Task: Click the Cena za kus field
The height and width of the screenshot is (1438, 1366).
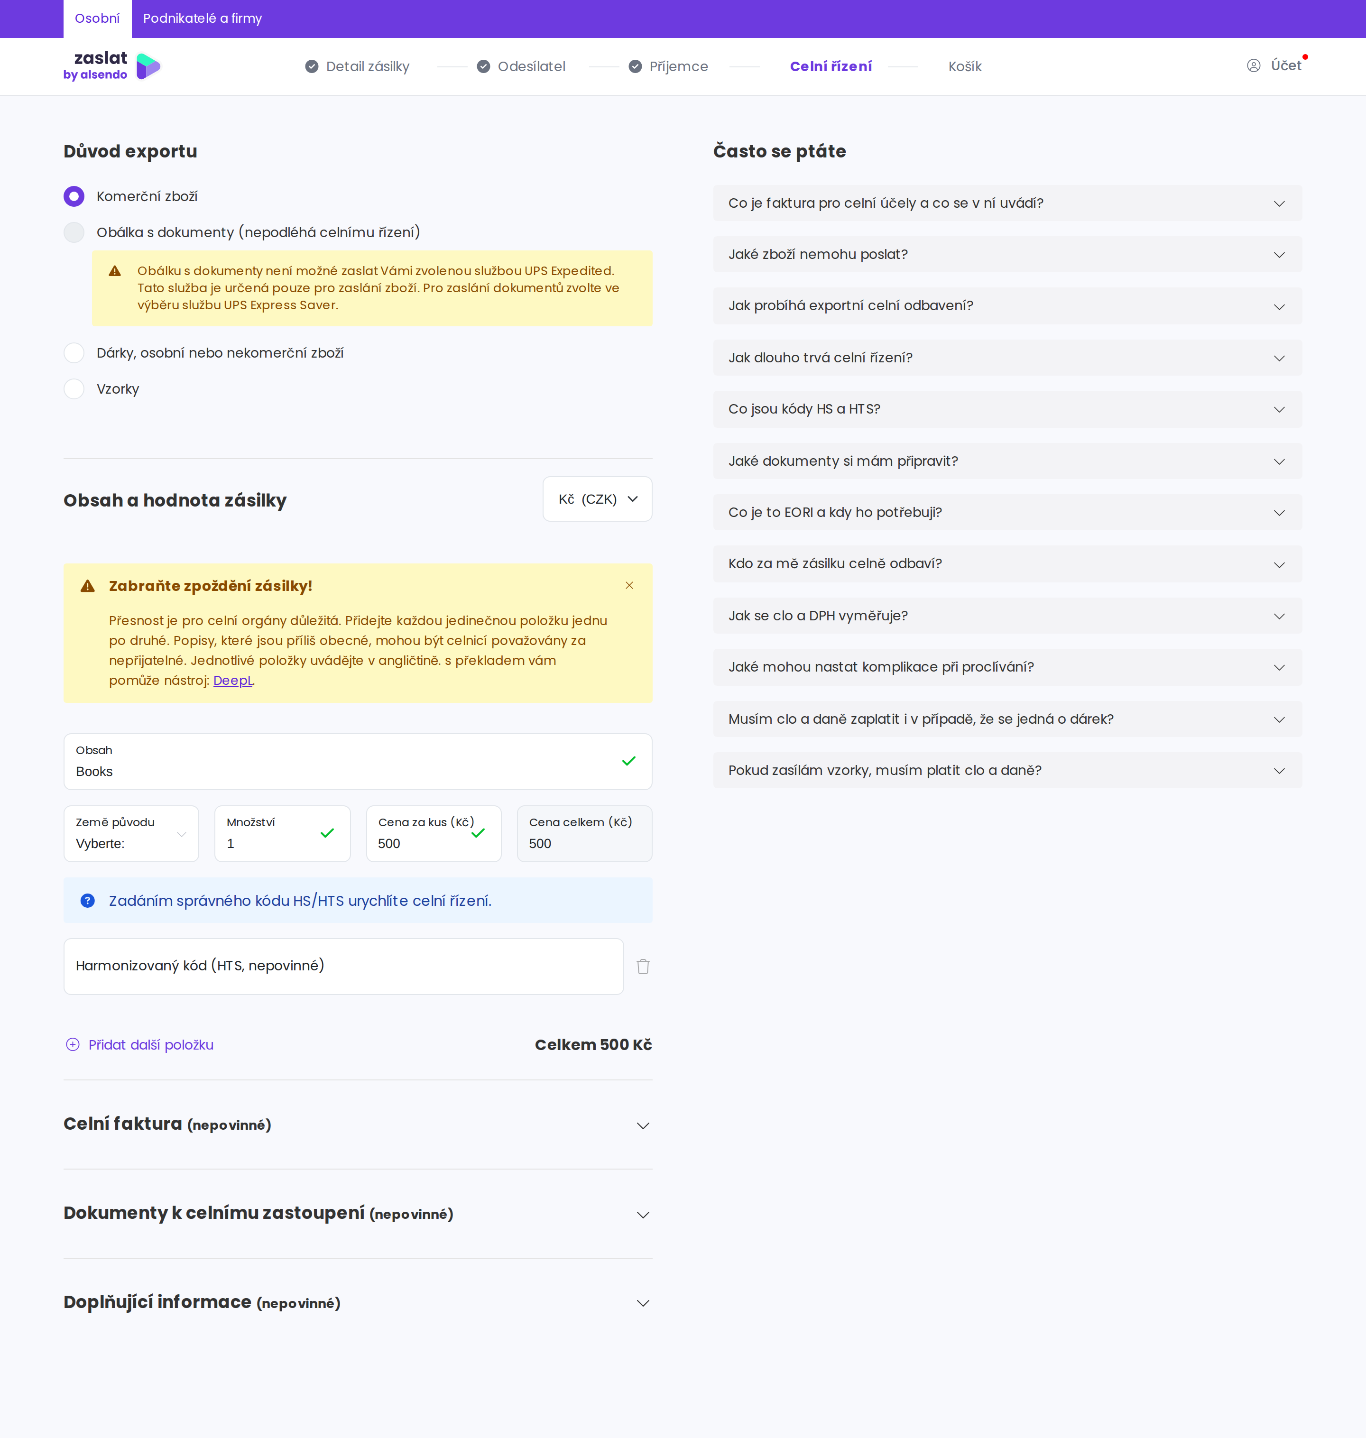Action: point(433,834)
